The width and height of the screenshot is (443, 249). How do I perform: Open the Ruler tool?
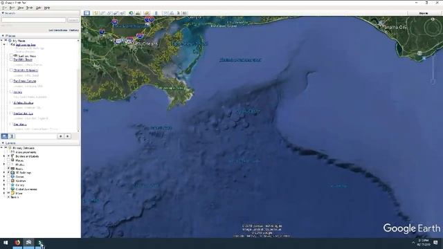[156, 13]
